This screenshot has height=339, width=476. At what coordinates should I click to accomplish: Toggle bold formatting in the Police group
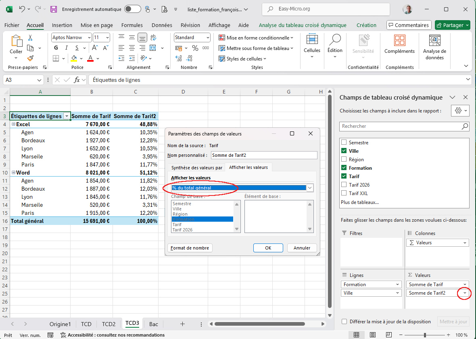pos(56,48)
